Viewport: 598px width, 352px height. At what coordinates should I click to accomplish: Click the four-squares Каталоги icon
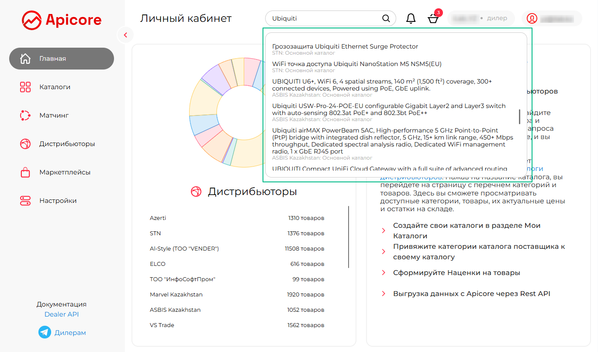(x=25, y=87)
